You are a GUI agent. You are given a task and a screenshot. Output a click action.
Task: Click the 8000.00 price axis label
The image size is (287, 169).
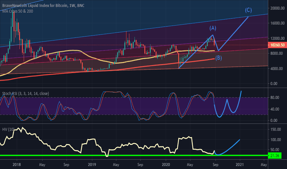(x=277, y=53)
